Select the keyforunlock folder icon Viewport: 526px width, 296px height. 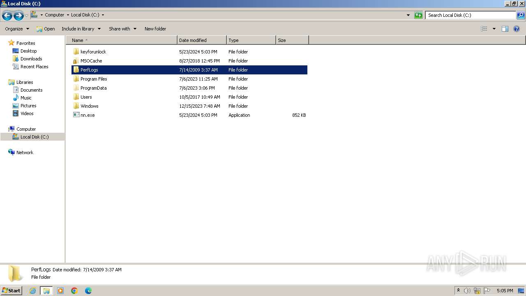point(76,52)
